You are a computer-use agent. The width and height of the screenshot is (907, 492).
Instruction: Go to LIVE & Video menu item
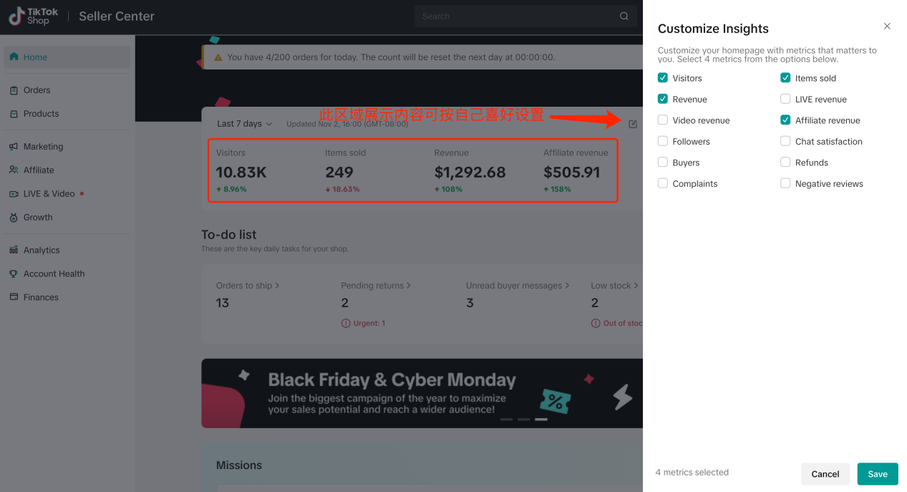tap(49, 194)
